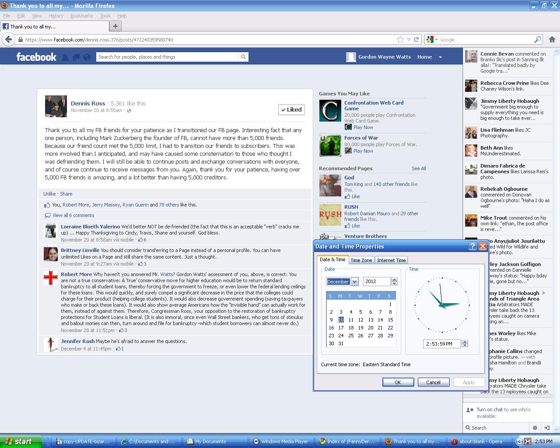Switch to Internet Time tab

tap(392, 260)
